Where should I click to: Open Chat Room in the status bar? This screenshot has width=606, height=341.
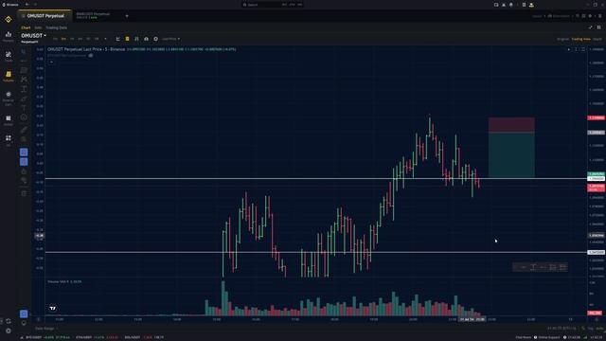tap(524, 337)
